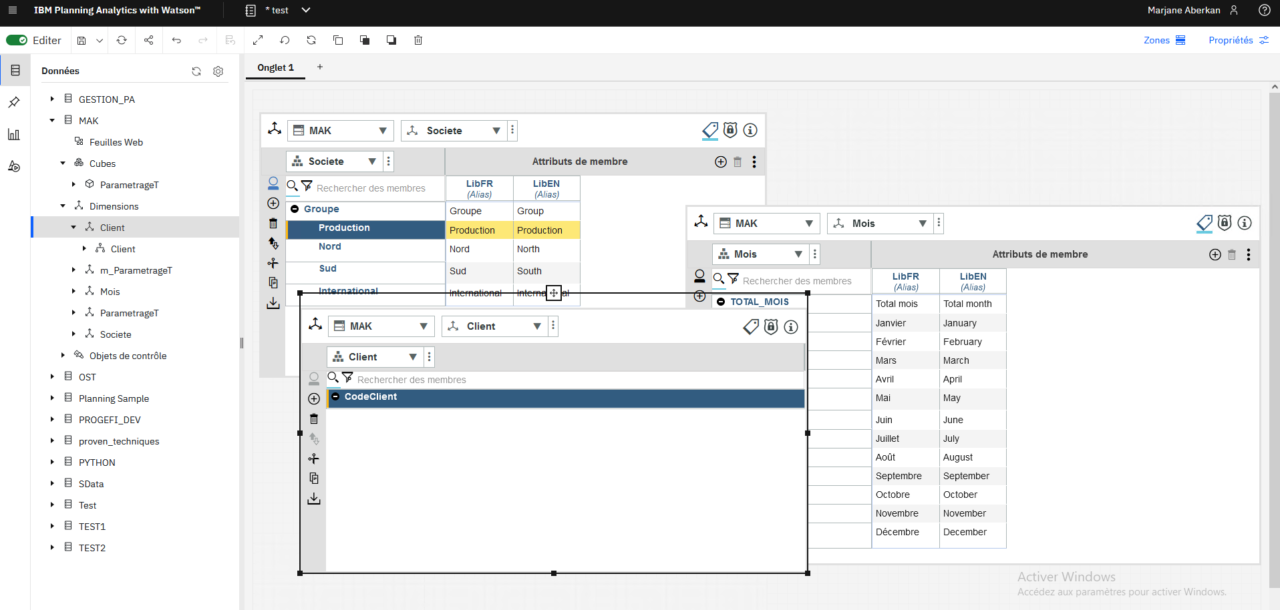The height and width of the screenshot is (610, 1280).
Task: Collapse the TOTAL_MOIS member node
Action: (x=721, y=302)
